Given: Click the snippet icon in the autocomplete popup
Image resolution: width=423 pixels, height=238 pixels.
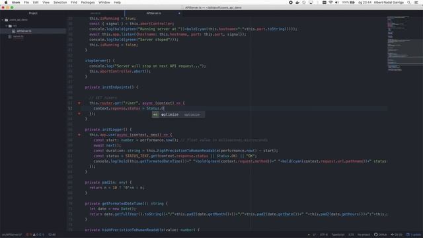Looking at the screenshot, I should coord(155,114).
